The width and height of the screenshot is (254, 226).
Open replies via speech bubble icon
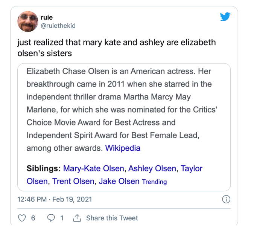pos(51,218)
